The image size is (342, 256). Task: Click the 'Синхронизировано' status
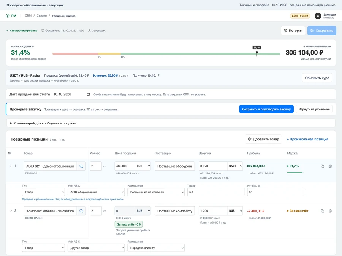22,31
